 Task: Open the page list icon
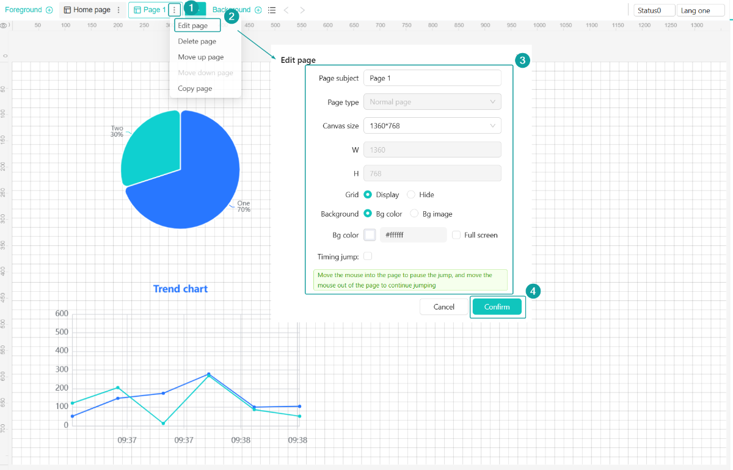272,10
